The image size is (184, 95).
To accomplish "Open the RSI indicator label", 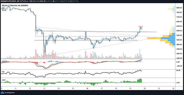I will (3, 72).
